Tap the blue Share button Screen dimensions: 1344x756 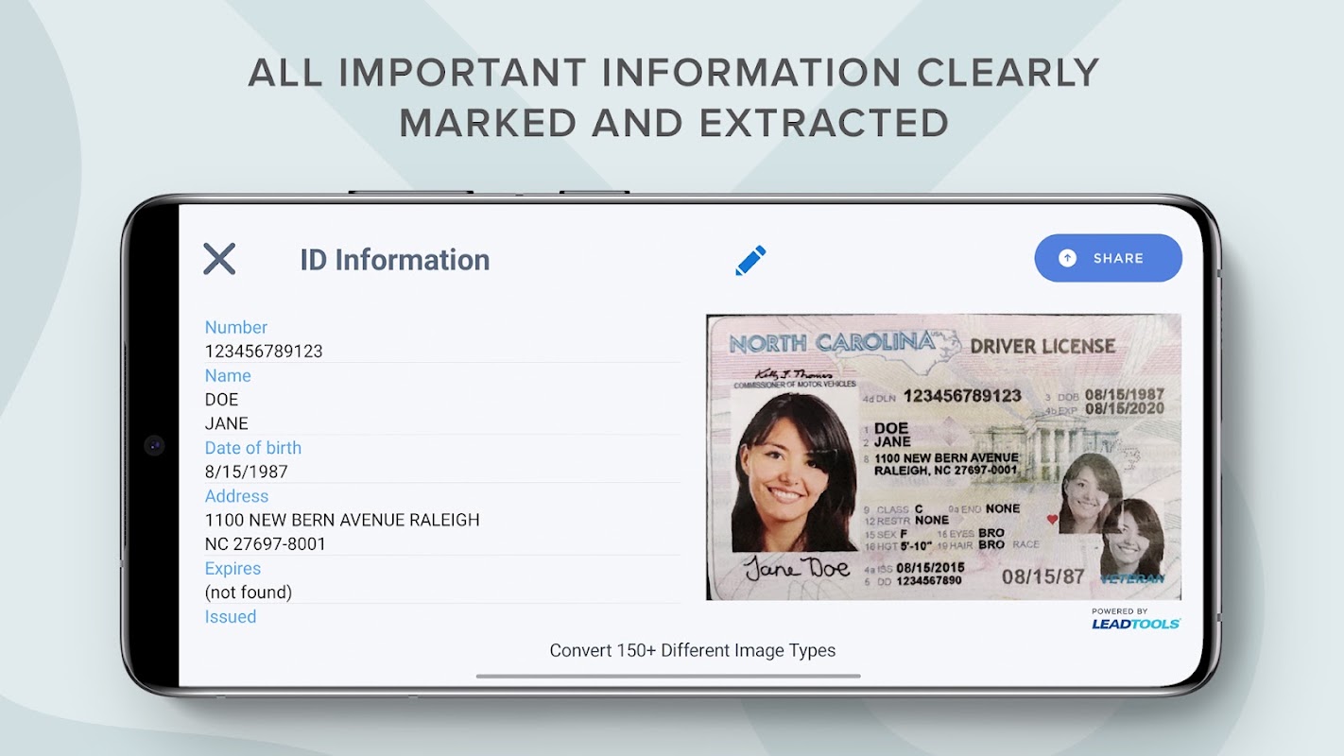1108,258
